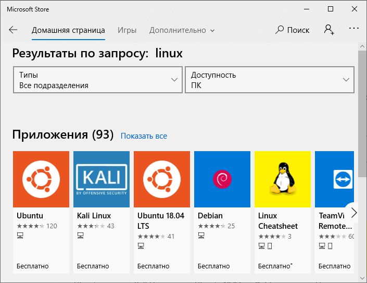
Task: Click the scrollbar up arrow
Action: click(x=362, y=46)
